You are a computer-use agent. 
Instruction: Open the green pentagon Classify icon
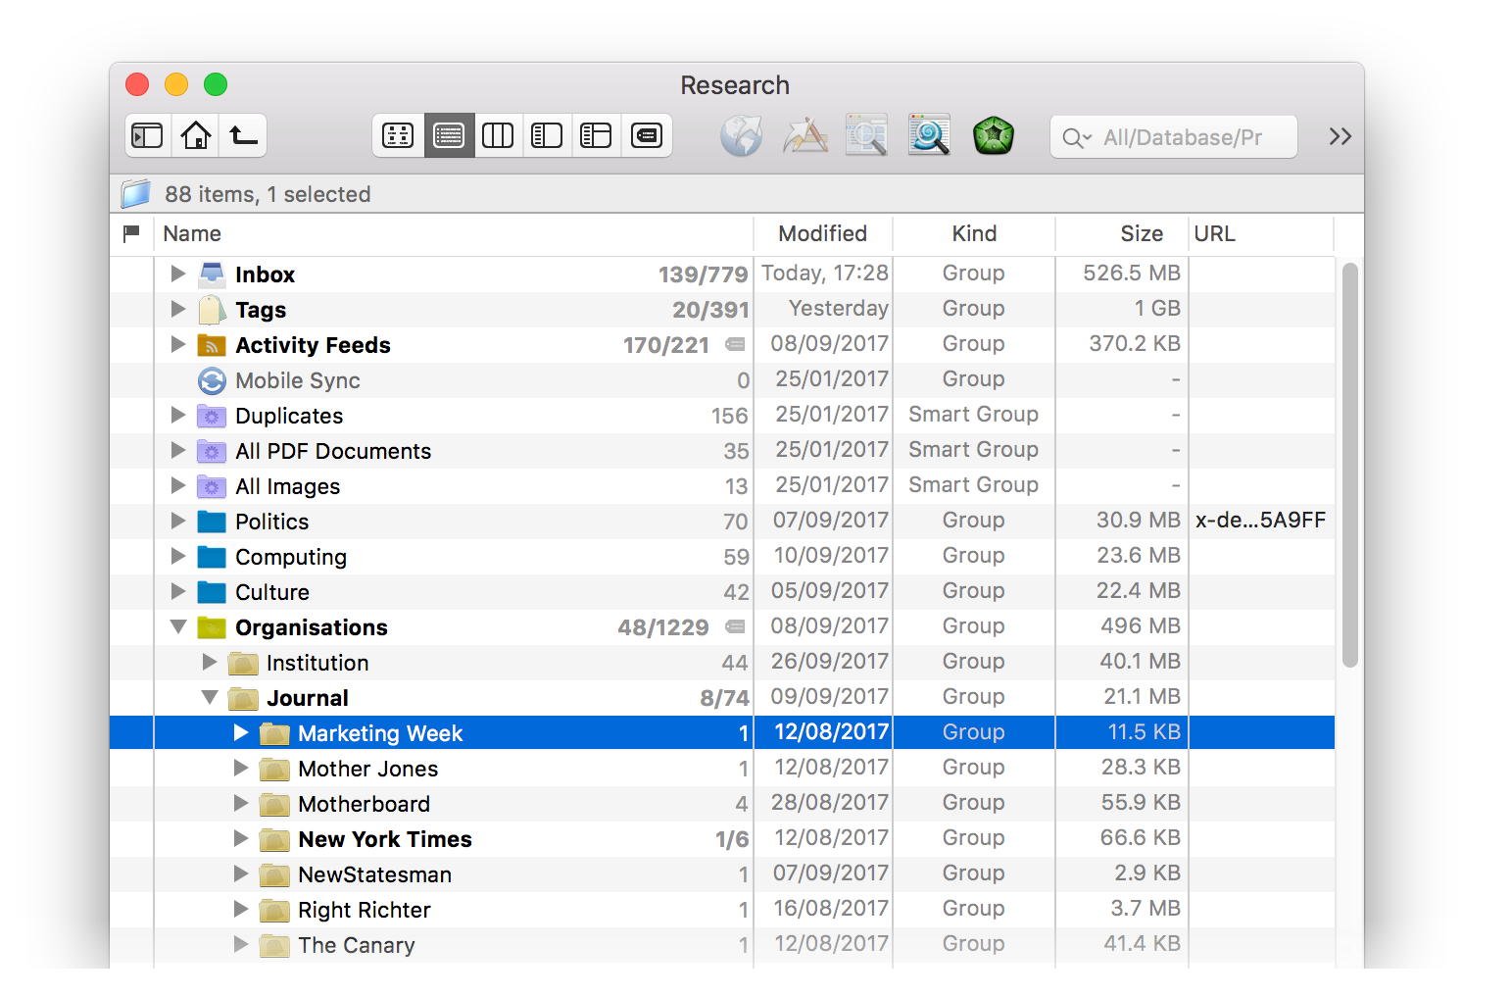pyautogui.click(x=993, y=135)
